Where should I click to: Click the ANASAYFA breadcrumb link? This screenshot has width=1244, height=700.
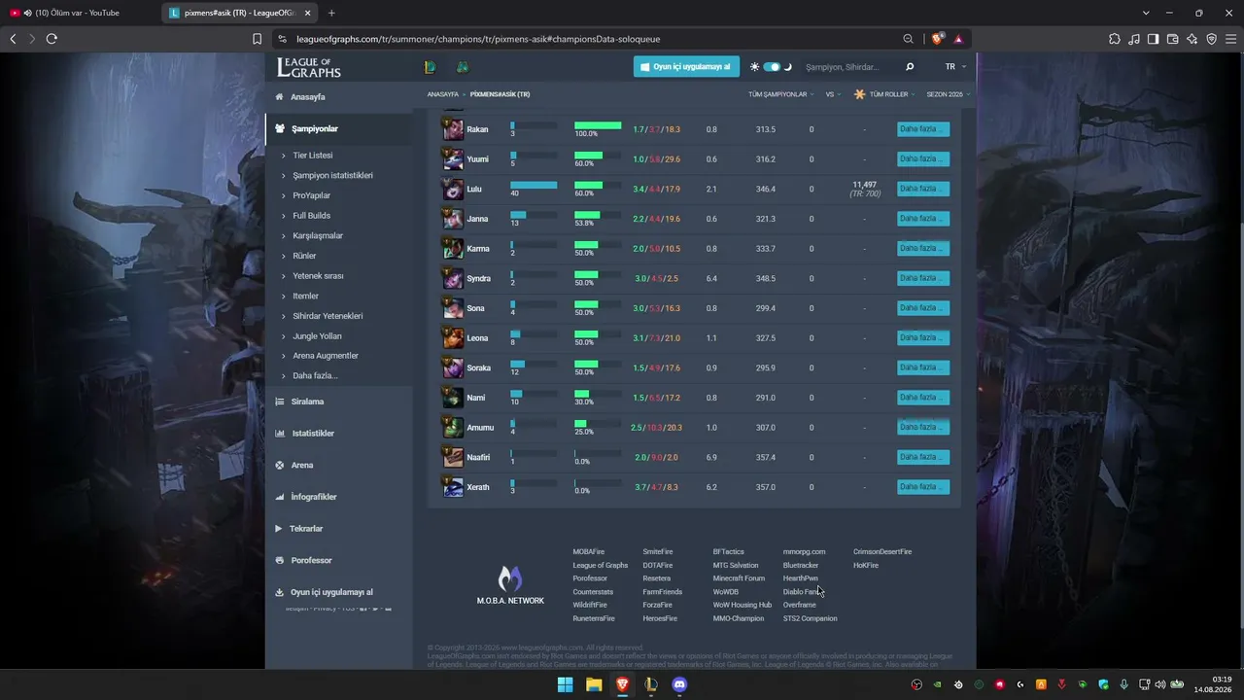(x=442, y=94)
